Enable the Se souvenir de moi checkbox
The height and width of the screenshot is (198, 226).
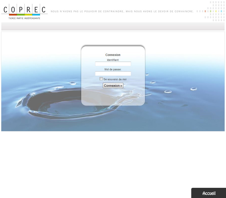(101, 79)
